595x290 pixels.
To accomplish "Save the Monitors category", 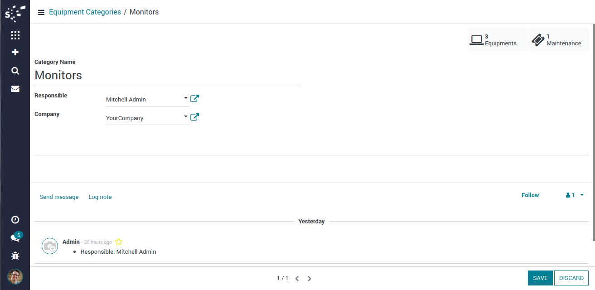I will 540,278.
